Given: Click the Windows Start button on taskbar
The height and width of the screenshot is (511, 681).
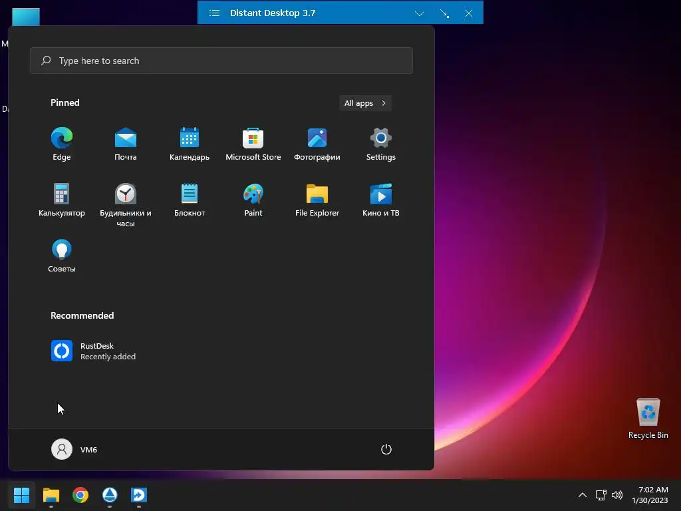Looking at the screenshot, I should click(x=21, y=494).
